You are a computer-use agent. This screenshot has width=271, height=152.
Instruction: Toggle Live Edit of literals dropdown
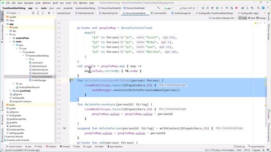[x=222, y=18]
